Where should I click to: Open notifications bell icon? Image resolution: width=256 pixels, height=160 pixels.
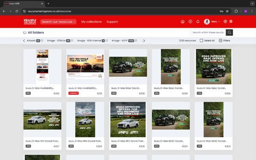tap(198, 22)
